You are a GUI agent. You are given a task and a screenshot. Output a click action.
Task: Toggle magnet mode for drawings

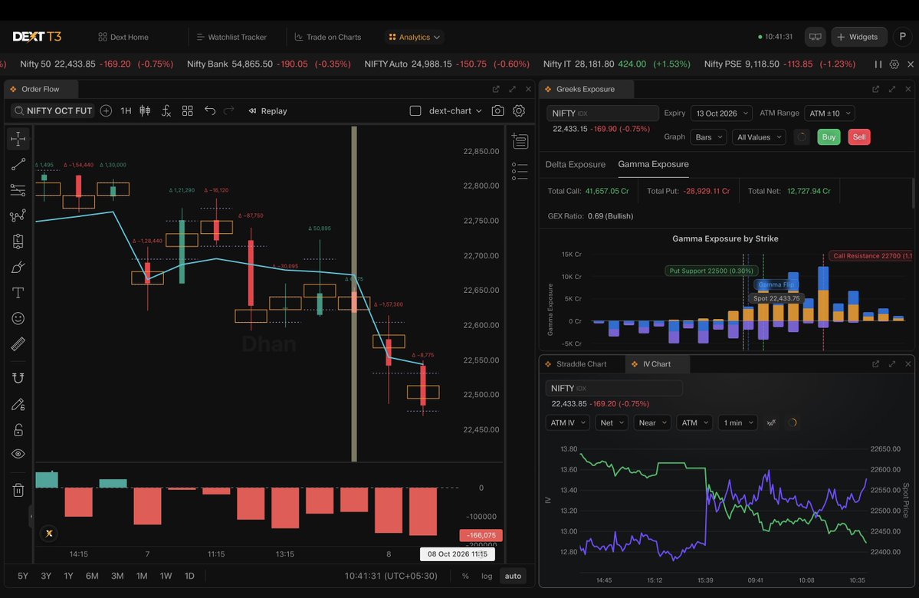pos(18,378)
